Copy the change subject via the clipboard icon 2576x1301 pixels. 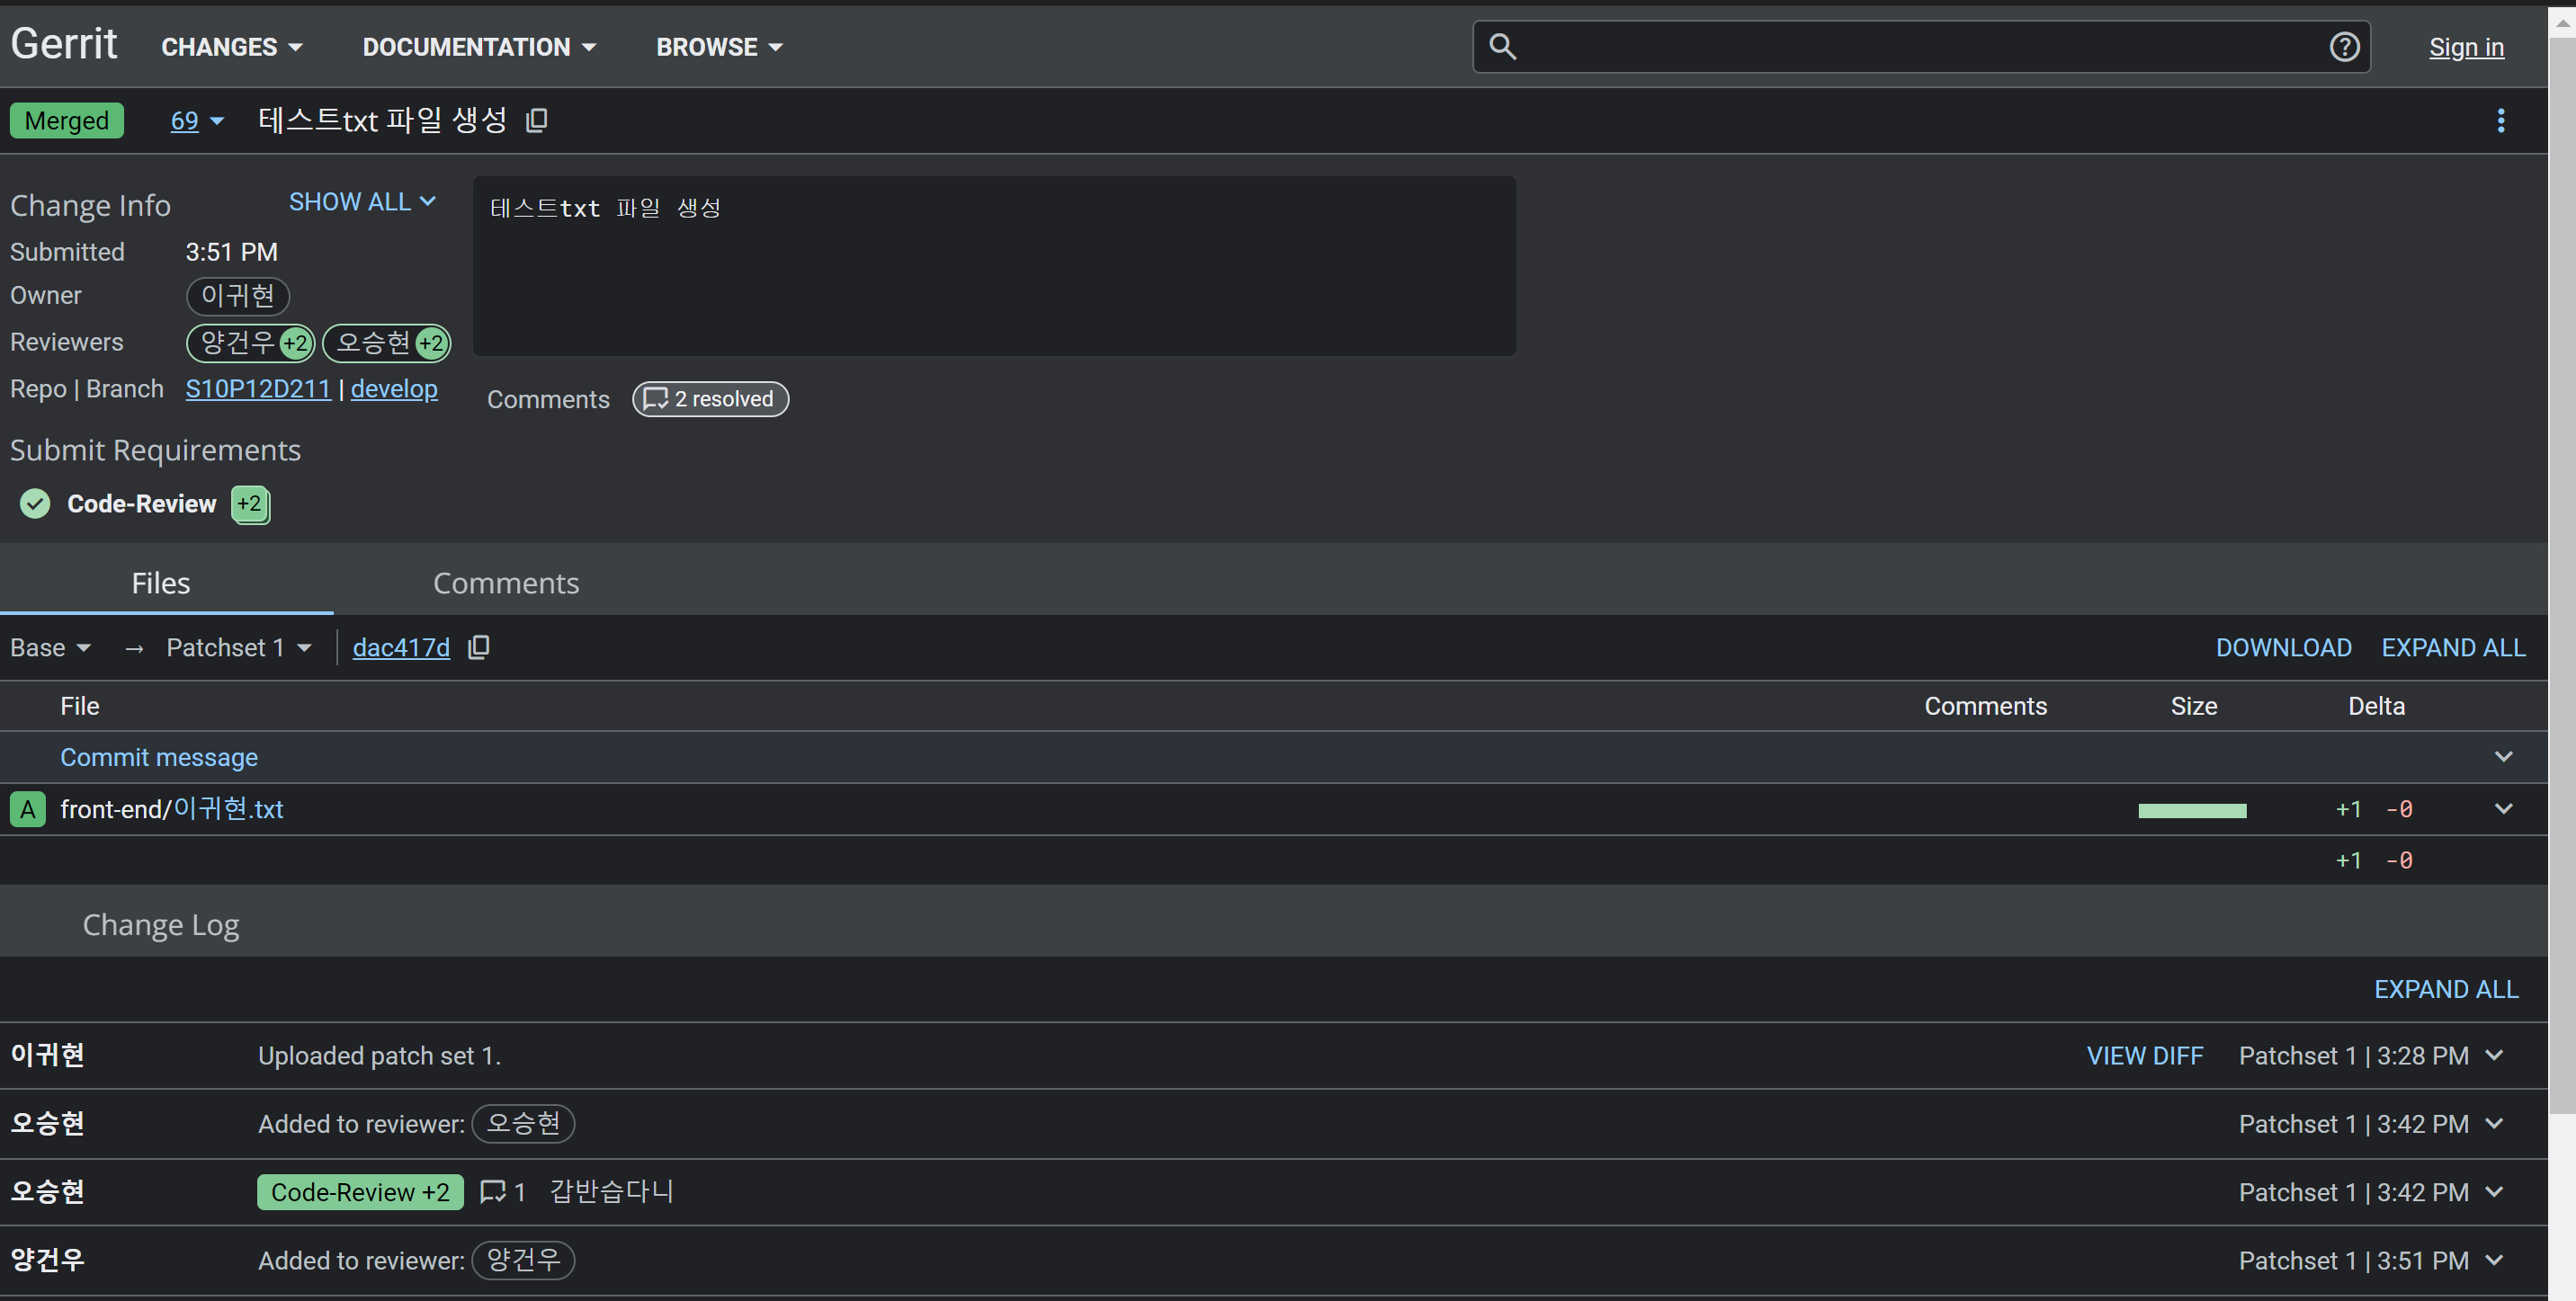[537, 120]
